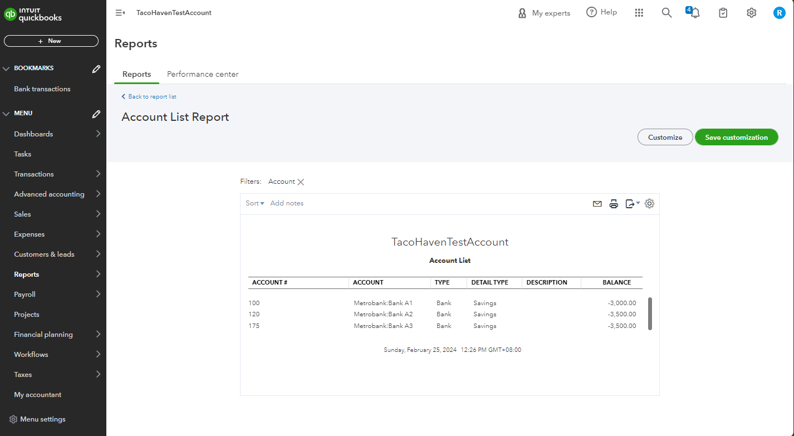Click Metrobank:Bank A3 account row
This screenshot has width=794, height=436.
click(x=383, y=326)
